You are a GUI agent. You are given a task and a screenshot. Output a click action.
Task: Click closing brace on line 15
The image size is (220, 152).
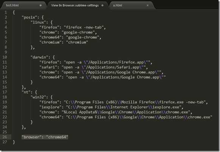coord(31,82)
